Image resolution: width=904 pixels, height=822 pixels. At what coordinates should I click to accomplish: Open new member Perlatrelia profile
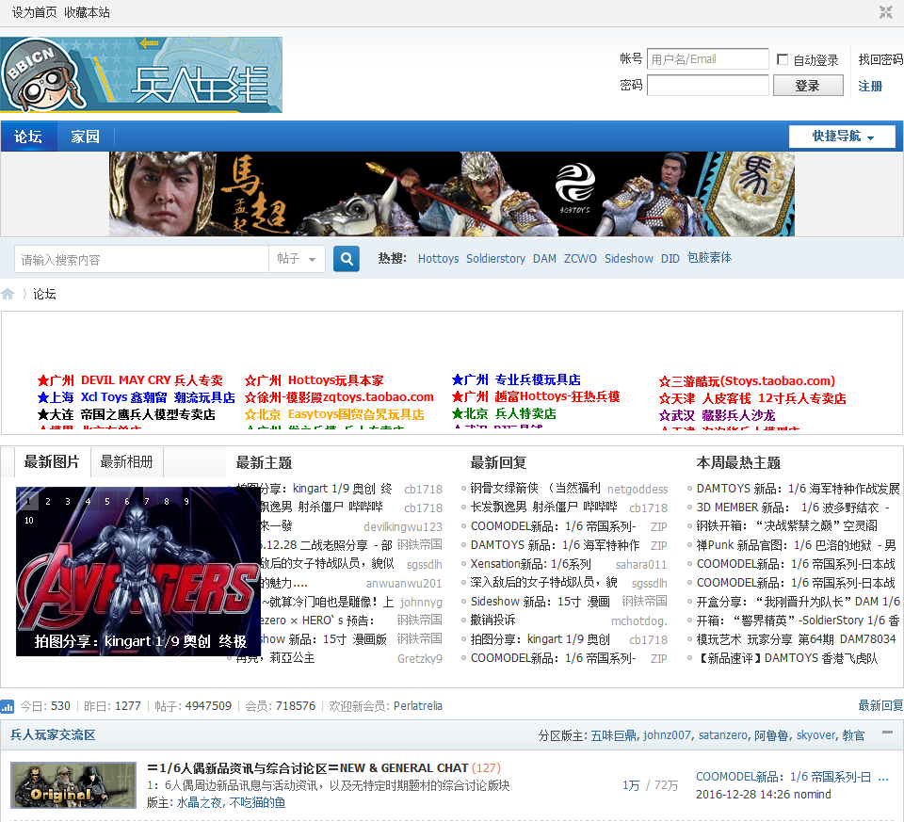(418, 705)
